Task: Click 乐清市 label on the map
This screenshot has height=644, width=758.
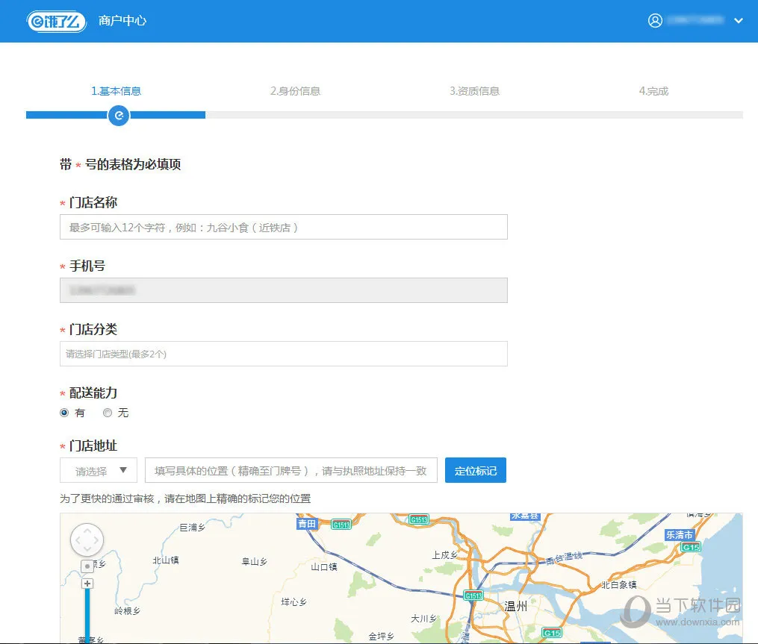Action: pos(680,535)
